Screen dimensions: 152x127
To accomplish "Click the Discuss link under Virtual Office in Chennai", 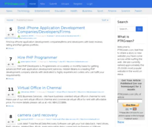I will [11, 106].
